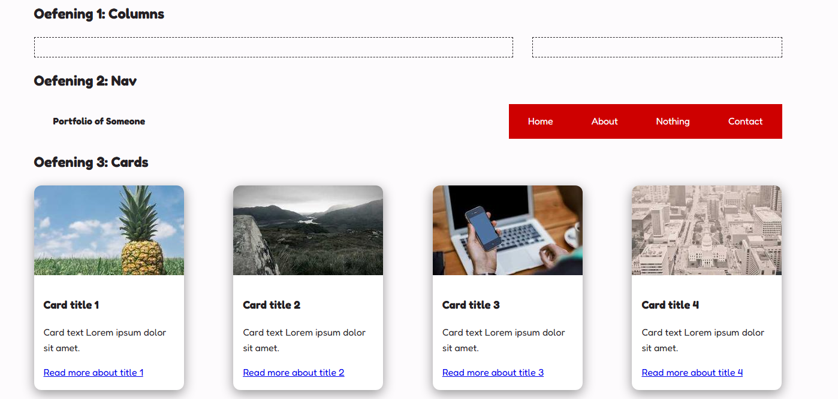The image size is (838, 399).
Task: Click the Portfolio of Someone brand text
Action: pos(99,121)
